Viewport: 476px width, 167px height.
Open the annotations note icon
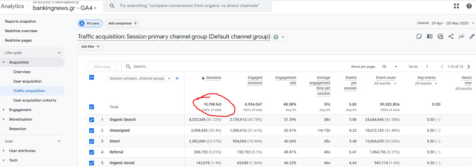pos(419,37)
